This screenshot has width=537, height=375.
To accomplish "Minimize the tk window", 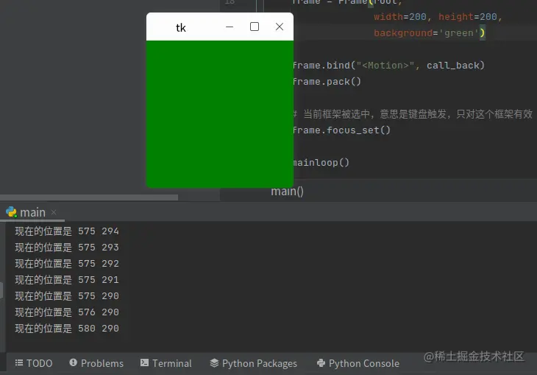I will pos(230,27).
